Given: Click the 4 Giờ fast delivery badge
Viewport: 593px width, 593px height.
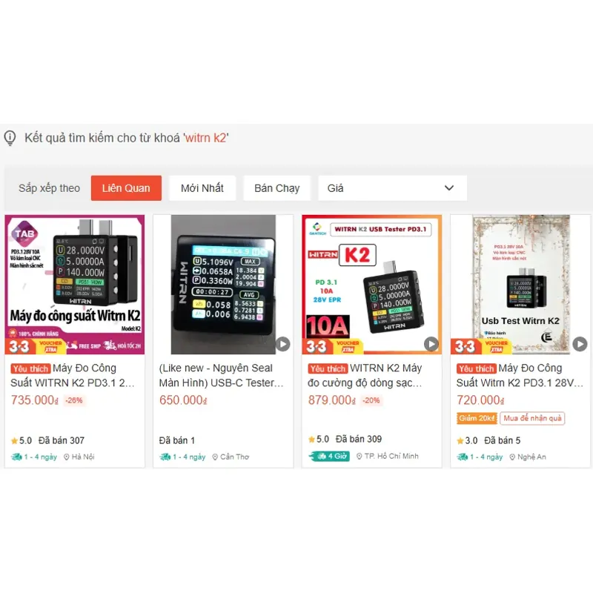Looking at the screenshot, I should [x=329, y=456].
